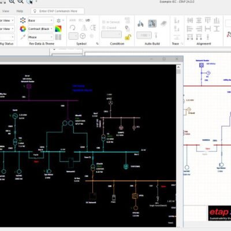
Task: Open the Auto Build spacing value dropdown
Action: point(144,35)
